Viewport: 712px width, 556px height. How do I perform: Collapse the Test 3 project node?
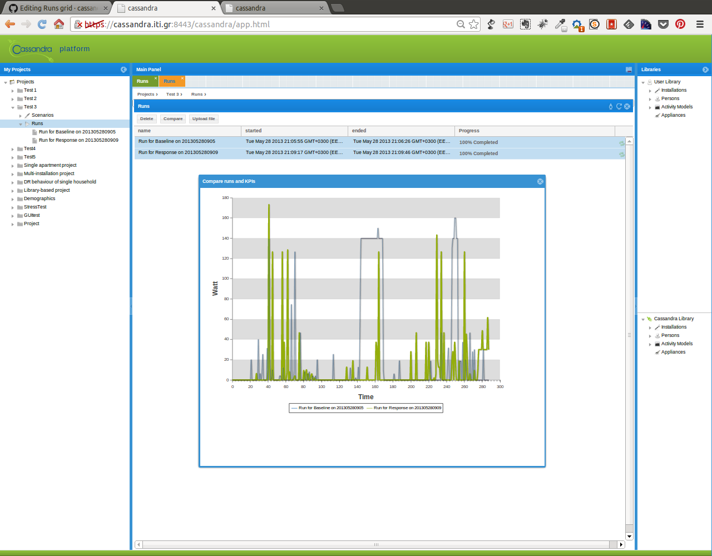13,107
